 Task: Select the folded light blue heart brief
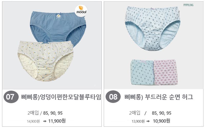(x=142, y=72)
